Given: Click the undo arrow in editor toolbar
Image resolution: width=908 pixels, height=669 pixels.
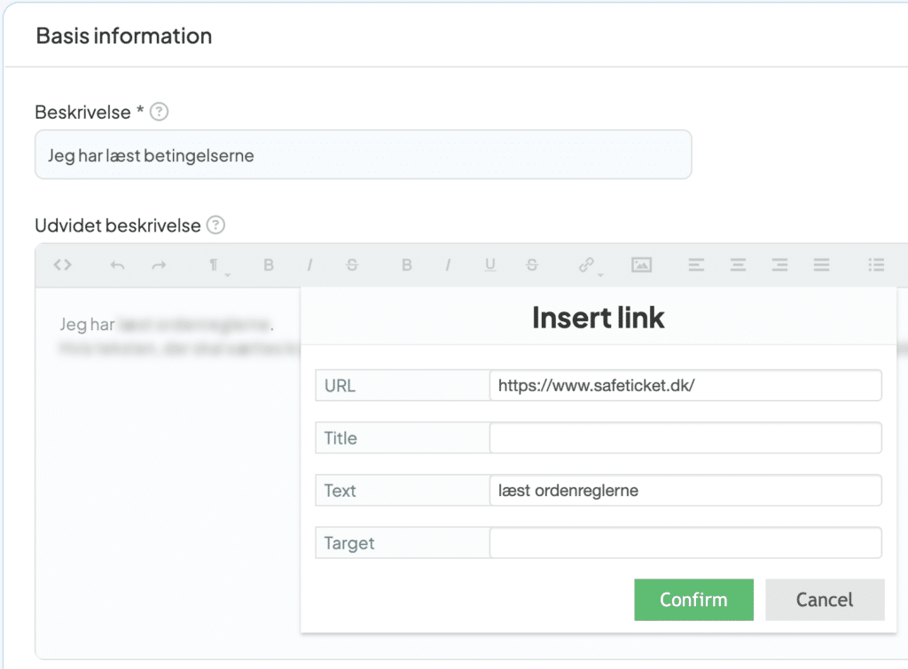Looking at the screenshot, I should tap(117, 264).
